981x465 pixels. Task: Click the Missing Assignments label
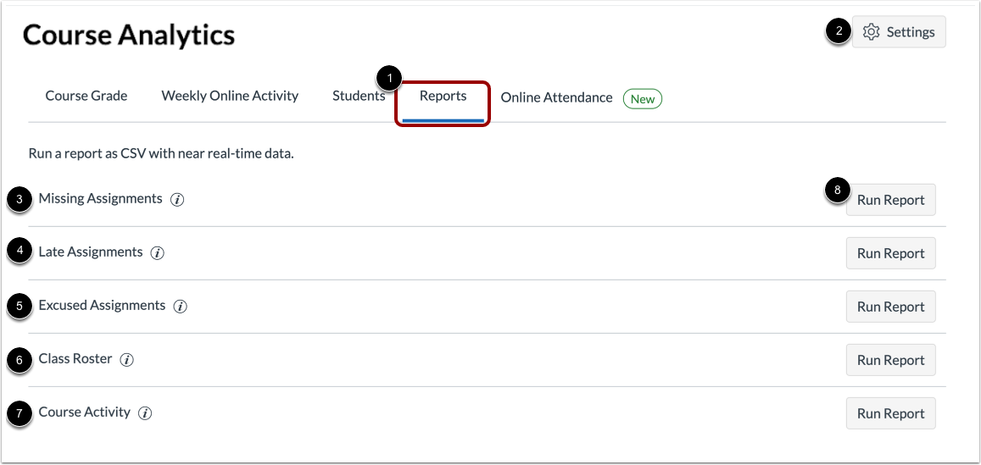[x=100, y=199]
